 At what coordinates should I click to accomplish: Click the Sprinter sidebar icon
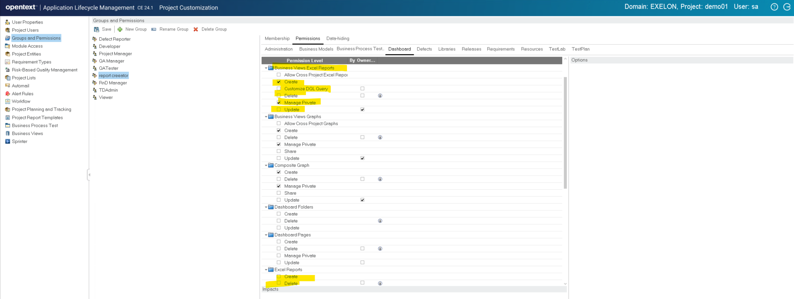click(7, 142)
